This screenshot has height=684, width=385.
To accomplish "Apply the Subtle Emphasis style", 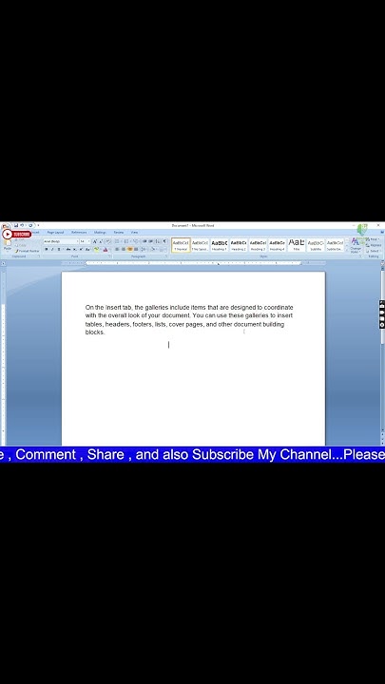I will [x=335, y=245].
